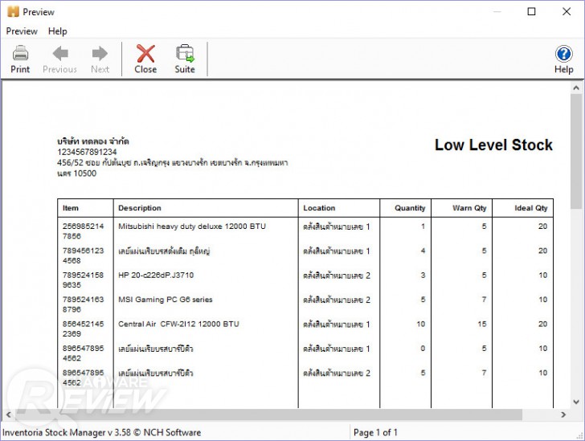Click location cell in HP row
The image size is (585, 441).
tap(337, 276)
